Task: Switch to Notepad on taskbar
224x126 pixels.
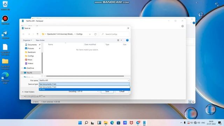Action: pyautogui.click(x=144, y=123)
